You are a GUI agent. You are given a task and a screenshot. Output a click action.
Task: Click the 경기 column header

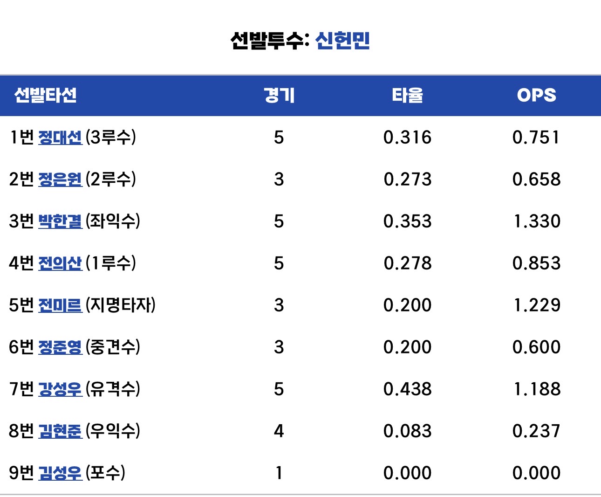coord(279,95)
